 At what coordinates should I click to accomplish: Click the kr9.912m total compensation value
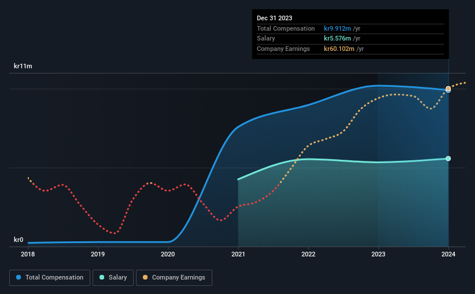337,28
